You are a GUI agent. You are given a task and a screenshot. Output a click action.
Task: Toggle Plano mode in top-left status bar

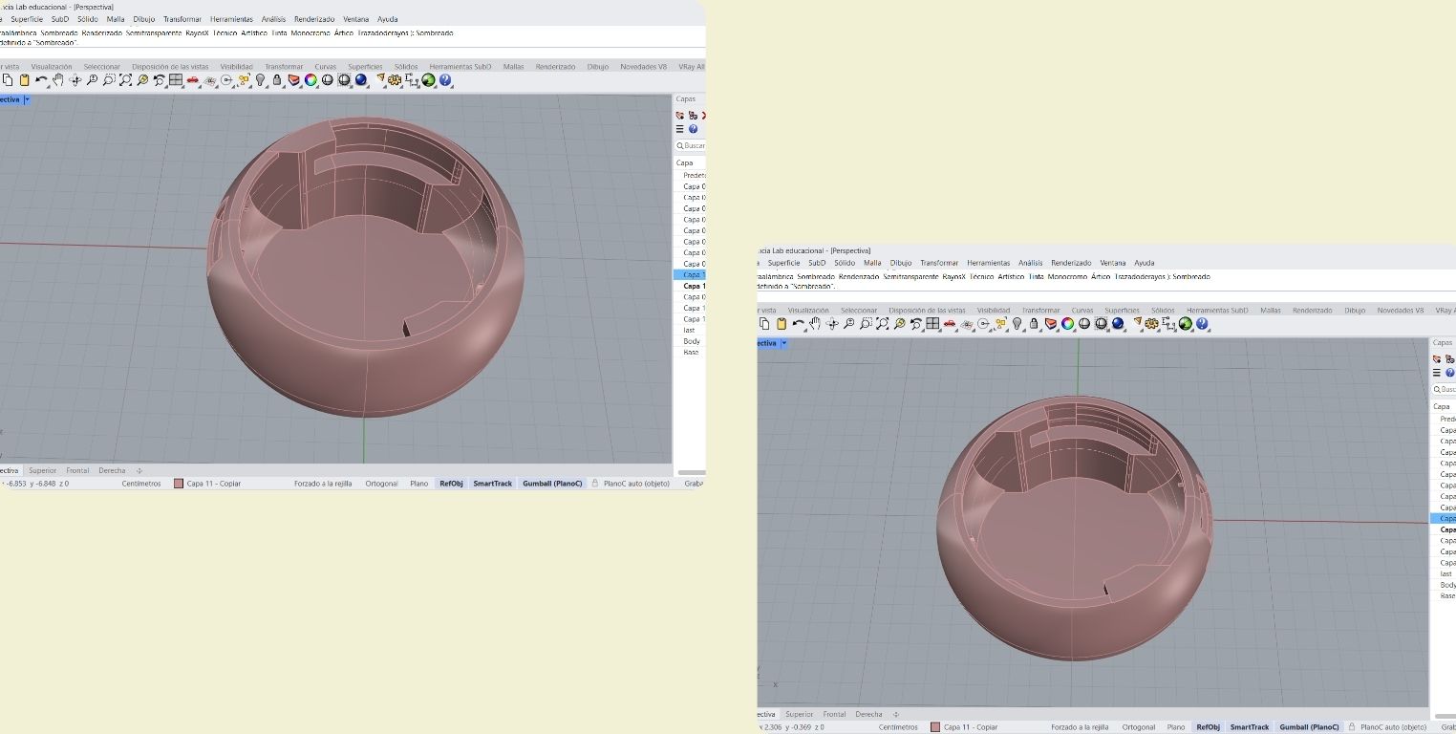pyautogui.click(x=418, y=484)
